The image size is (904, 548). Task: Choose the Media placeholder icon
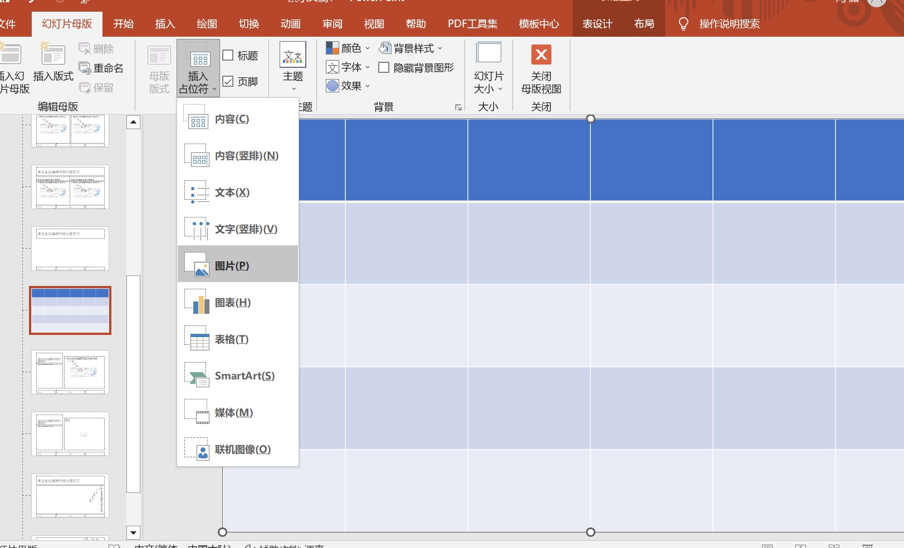pyautogui.click(x=197, y=412)
